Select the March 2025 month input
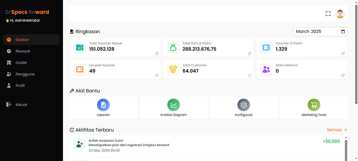The width and height of the screenshot is (358, 161). pyautogui.click(x=320, y=32)
